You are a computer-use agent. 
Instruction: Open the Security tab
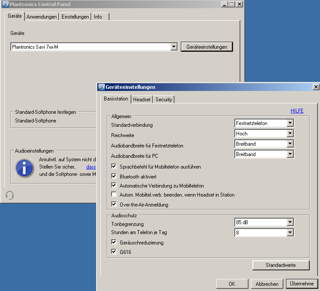(164, 100)
